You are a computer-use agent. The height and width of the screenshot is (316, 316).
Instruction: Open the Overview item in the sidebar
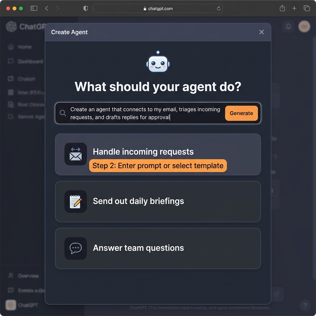coord(23,276)
